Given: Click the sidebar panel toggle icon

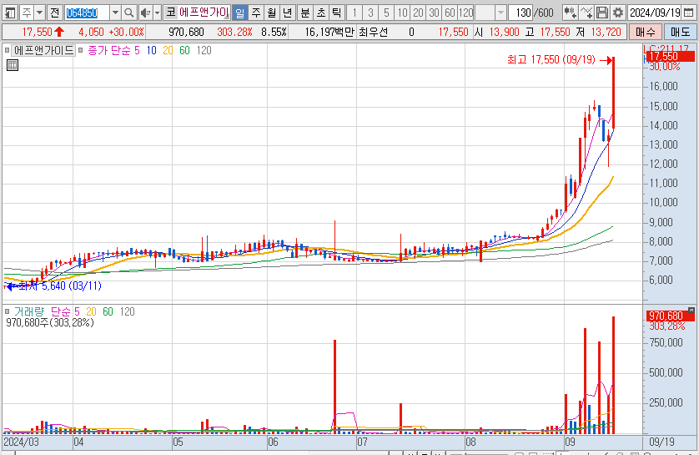Looking at the screenshot, I should 10,13.
